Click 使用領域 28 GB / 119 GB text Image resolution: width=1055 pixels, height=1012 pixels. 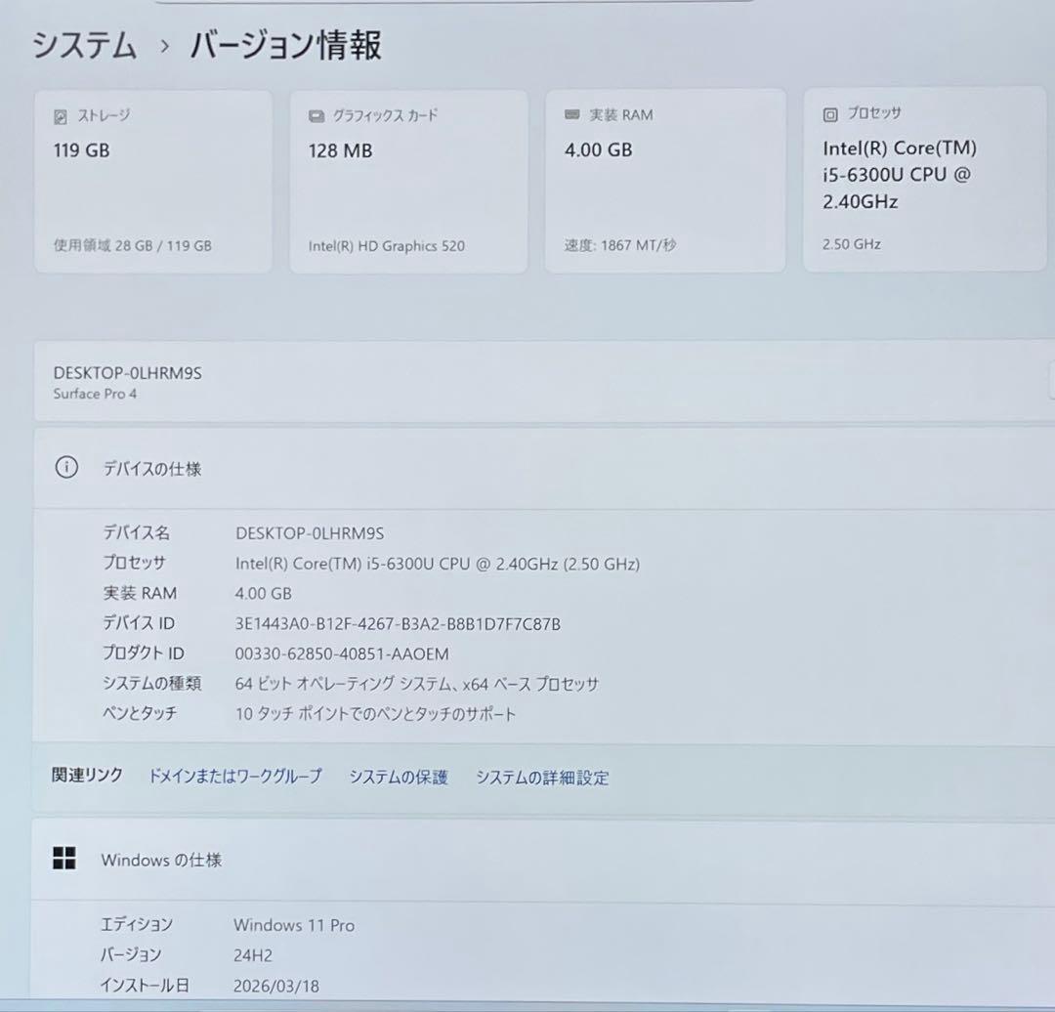133,245
